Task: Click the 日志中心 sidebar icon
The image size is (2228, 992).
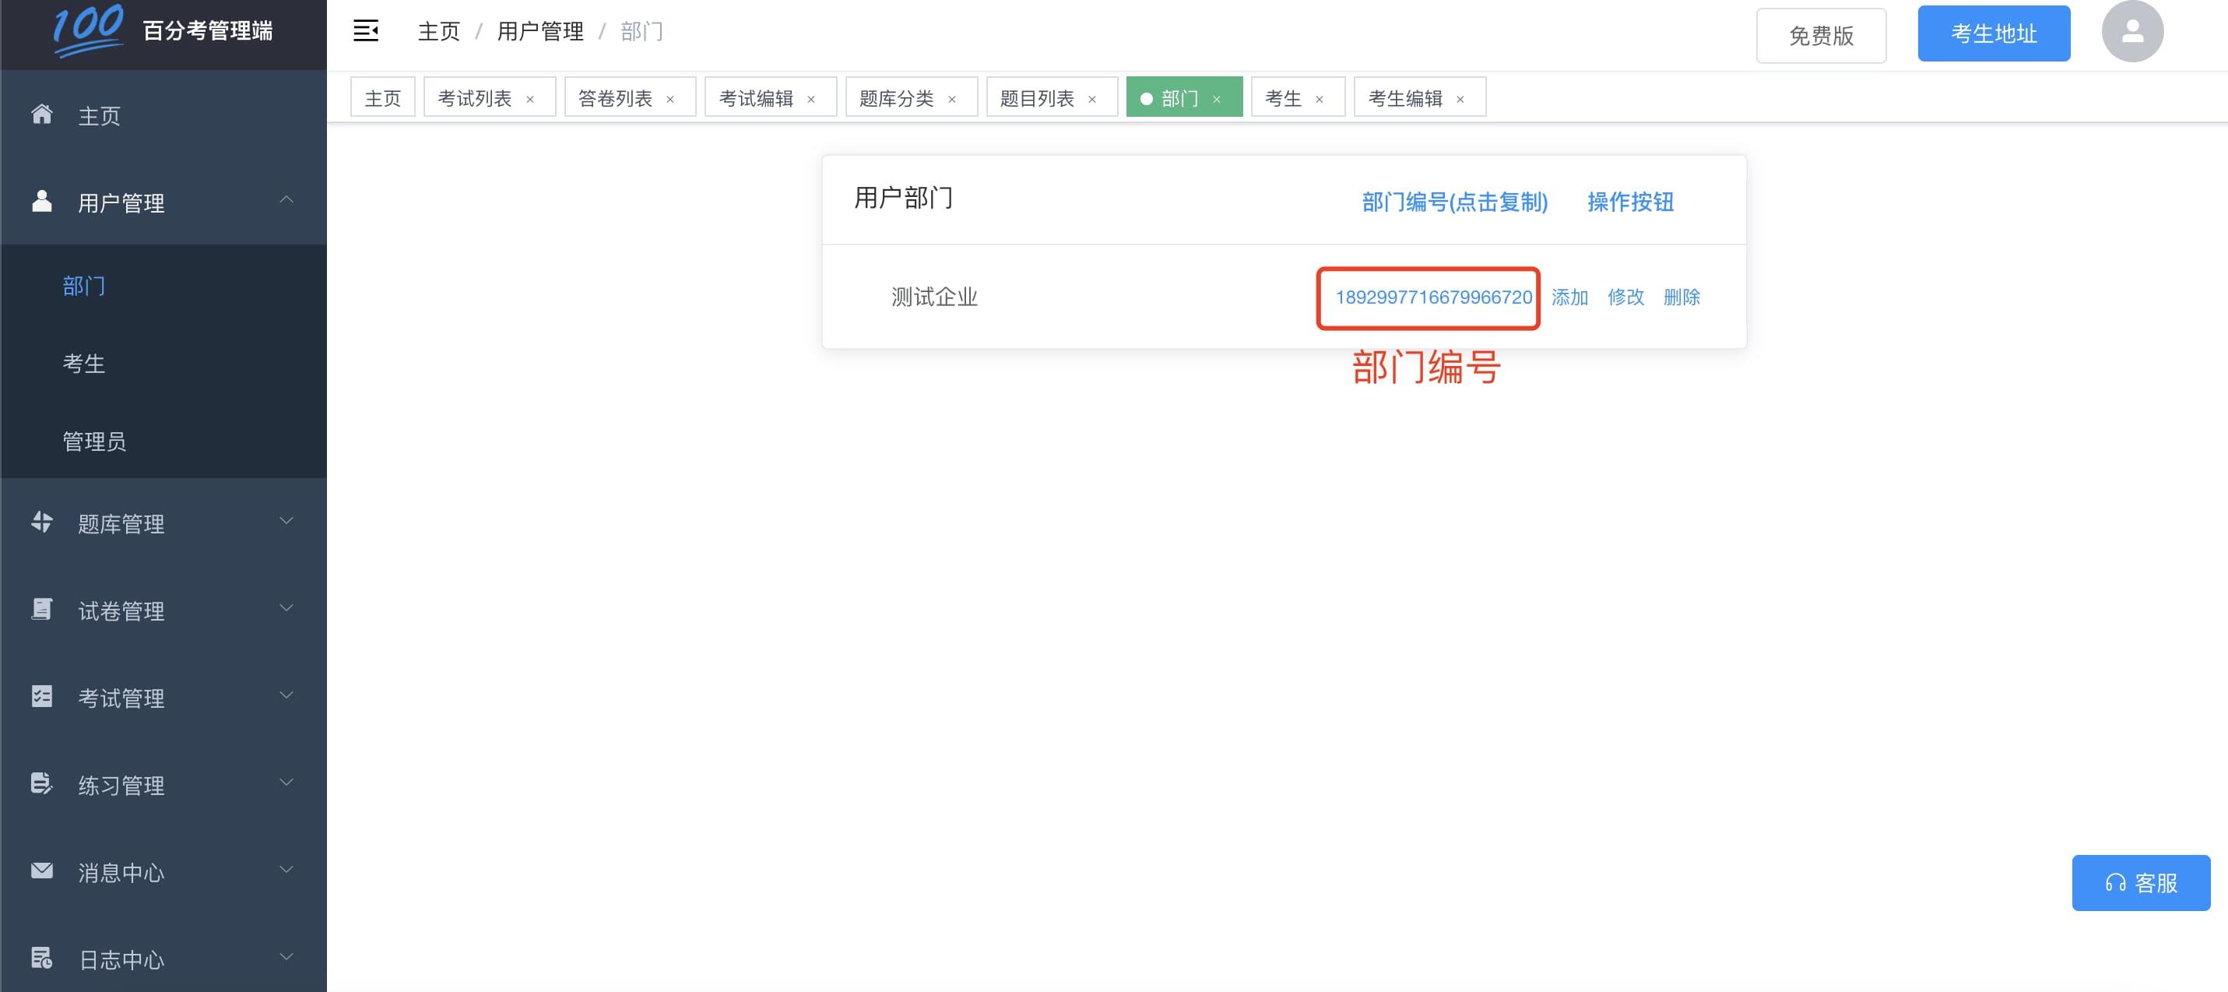Action: pos(41,958)
